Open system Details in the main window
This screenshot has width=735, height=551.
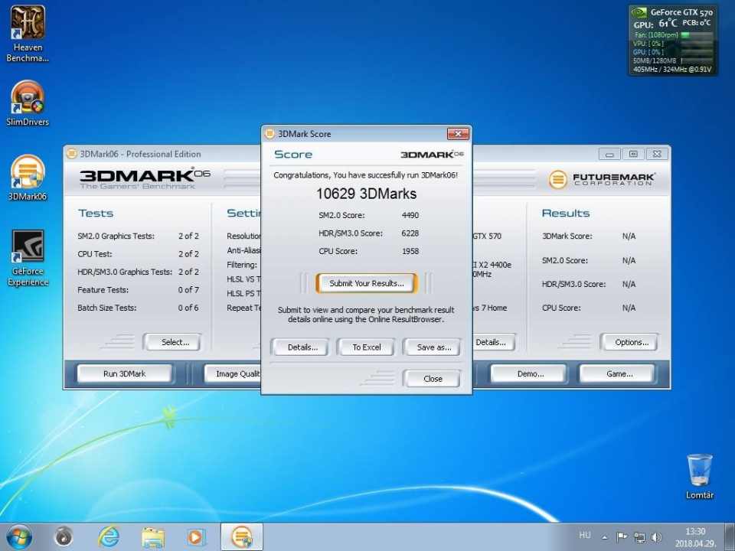493,342
